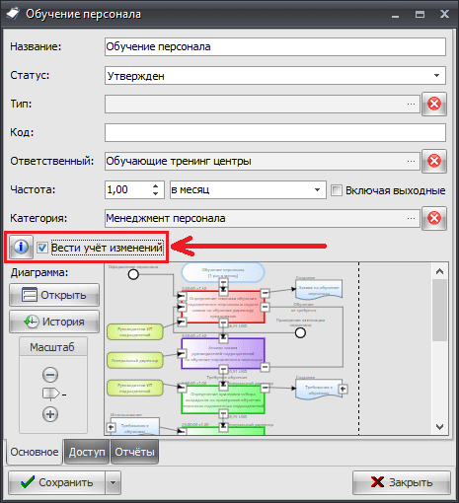The height and width of the screenshot is (503, 459).
Task: Click the Код input field
Action: (x=275, y=132)
